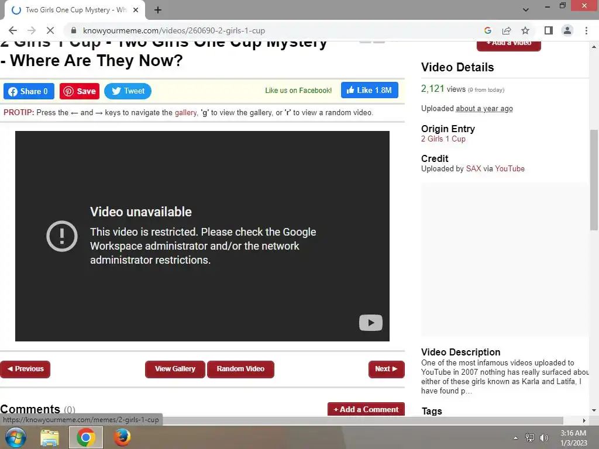View site info via the lock icon
The height and width of the screenshot is (449, 599).
[74, 30]
